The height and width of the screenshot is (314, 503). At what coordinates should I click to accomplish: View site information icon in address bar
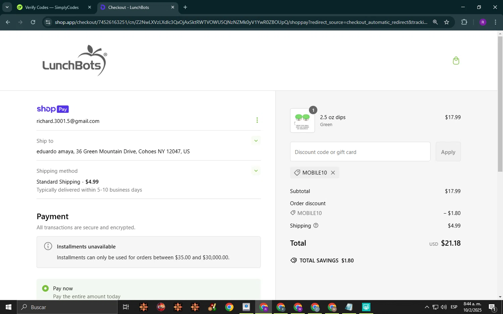[48, 22]
